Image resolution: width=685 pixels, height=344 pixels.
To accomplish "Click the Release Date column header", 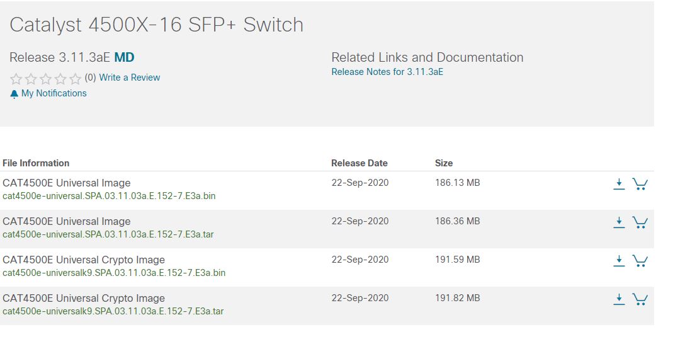I will (359, 163).
